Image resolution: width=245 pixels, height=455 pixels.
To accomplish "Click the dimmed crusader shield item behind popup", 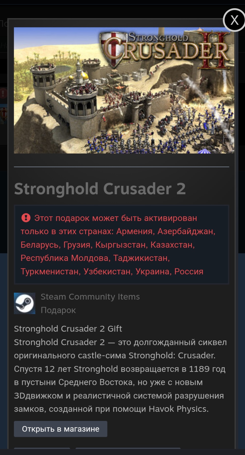I will (4, 115).
